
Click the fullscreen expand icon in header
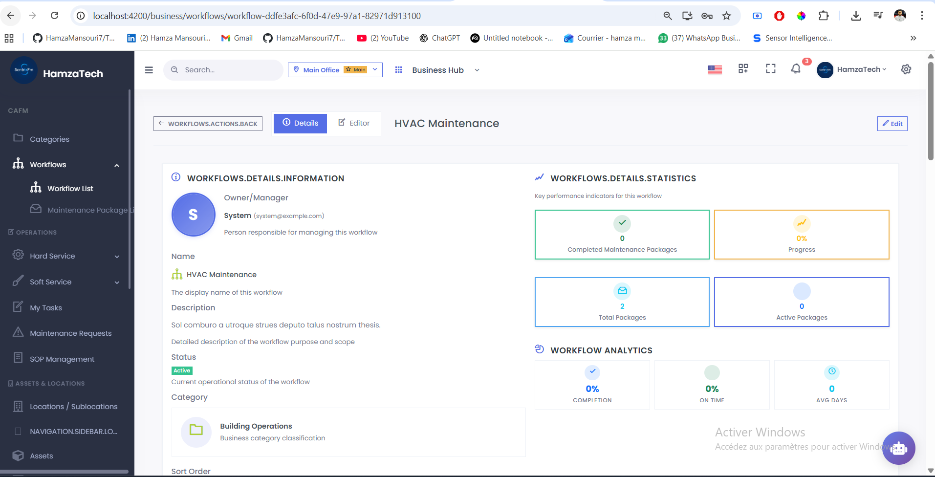pyautogui.click(x=770, y=69)
